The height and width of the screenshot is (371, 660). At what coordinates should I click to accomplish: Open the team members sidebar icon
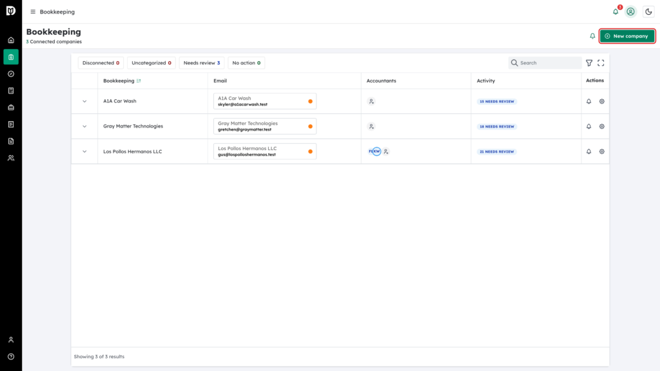(11, 158)
